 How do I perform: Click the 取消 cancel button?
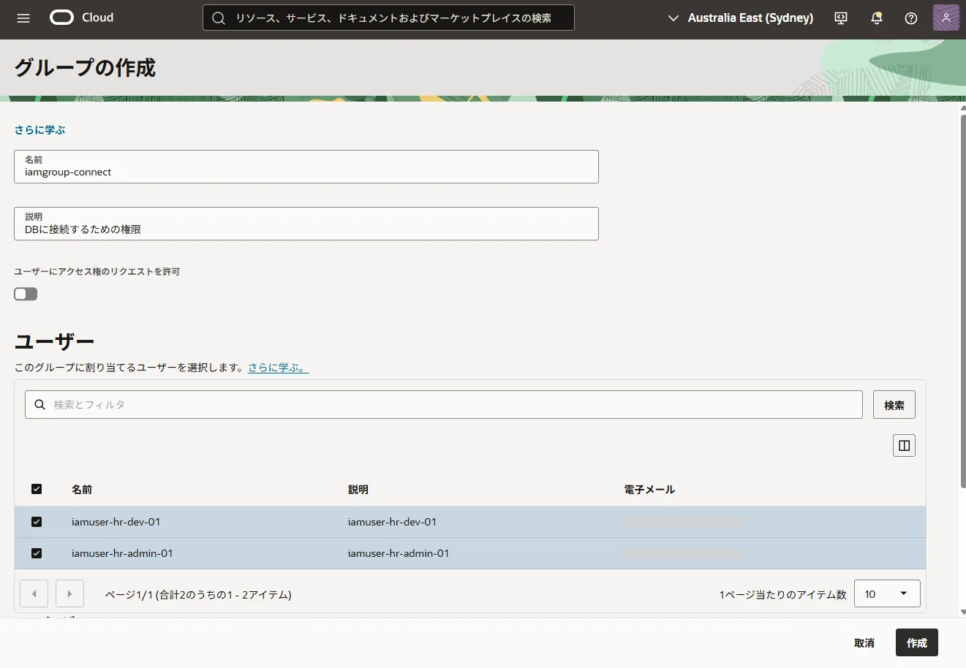tap(864, 643)
